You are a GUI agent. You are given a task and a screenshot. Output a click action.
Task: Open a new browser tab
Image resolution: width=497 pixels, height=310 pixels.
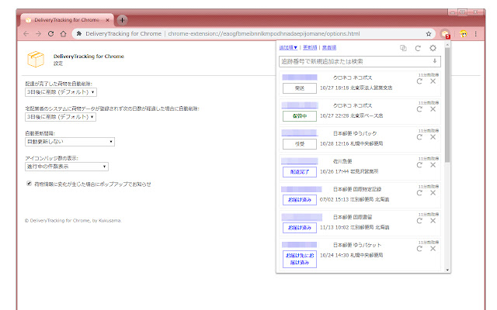click(122, 20)
